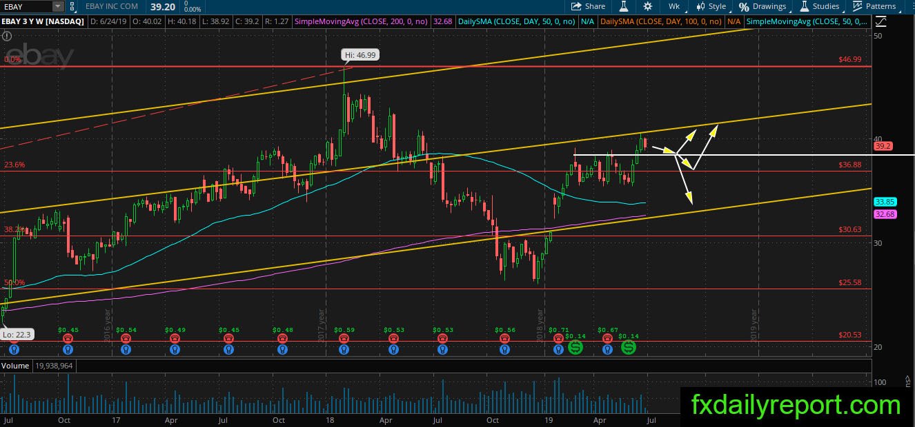Click earnings bulb icon below $0.59

(x=344, y=349)
